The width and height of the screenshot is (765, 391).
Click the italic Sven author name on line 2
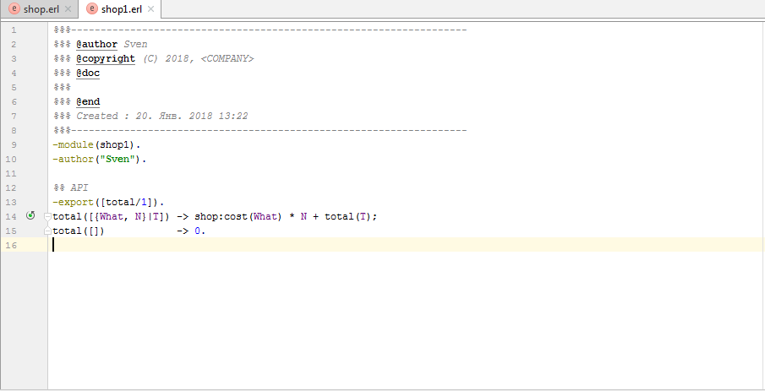click(x=135, y=45)
